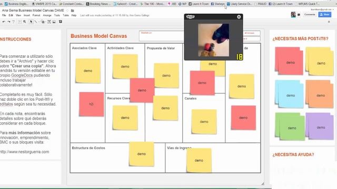Open the View menu

pyautogui.click(x=18, y=15)
